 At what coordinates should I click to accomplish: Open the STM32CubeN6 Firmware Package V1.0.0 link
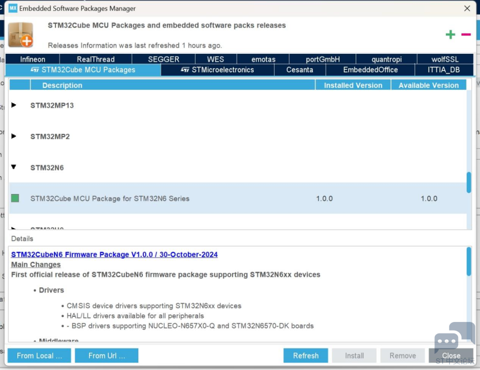click(x=114, y=254)
